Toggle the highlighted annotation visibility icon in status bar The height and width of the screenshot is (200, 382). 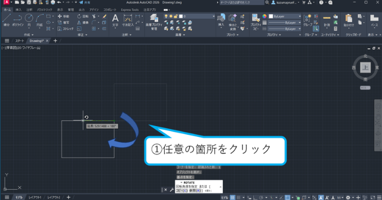(x=321, y=197)
